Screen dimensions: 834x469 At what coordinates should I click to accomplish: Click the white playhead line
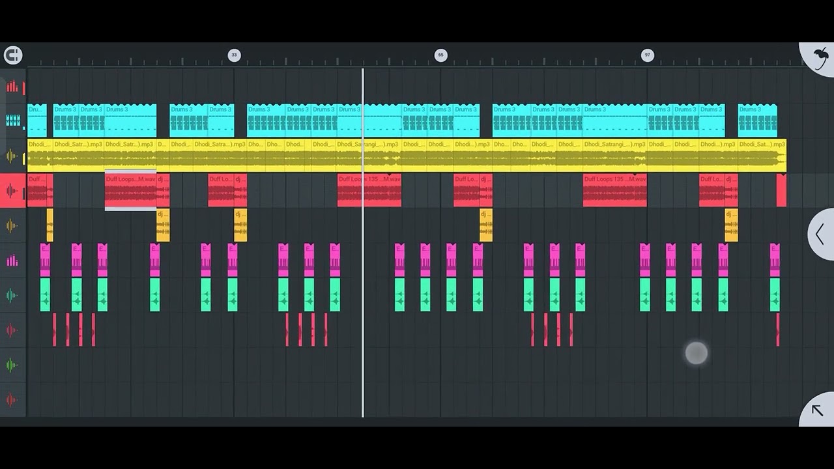click(363, 242)
